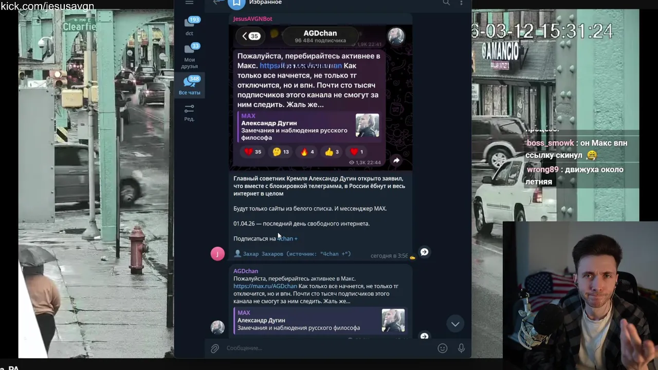Select the Все чаты folder
This screenshot has width=658, height=370.
click(x=189, y=86)
